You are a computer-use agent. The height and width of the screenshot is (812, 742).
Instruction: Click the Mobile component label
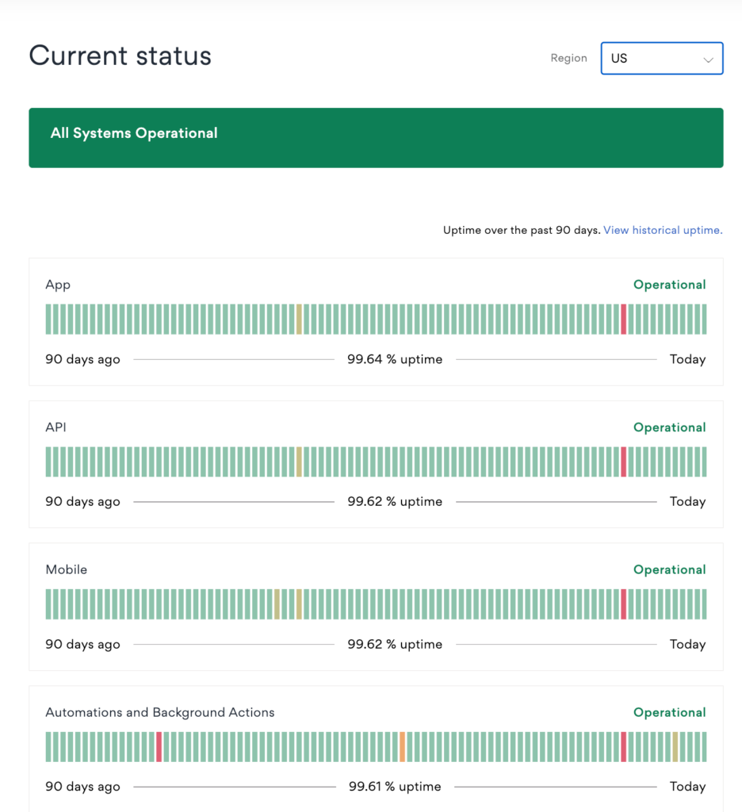[x=66, y=569]
